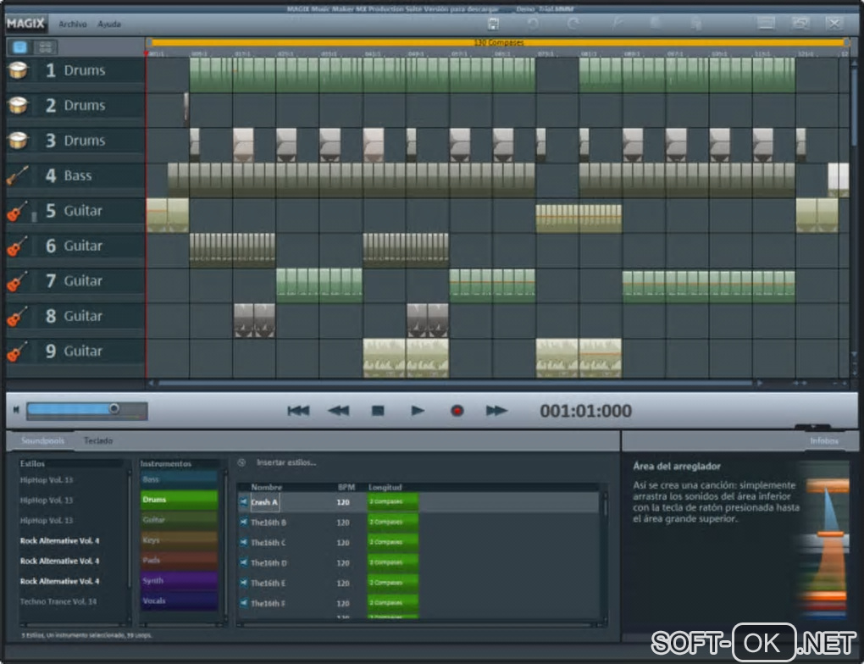Switch to the grid view mode
The height and width of the screenshot is (664, 864).
45,47
